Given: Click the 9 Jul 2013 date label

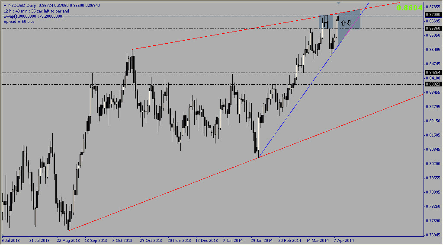Looking at the screenshot, I should click(x=11, y=240).
